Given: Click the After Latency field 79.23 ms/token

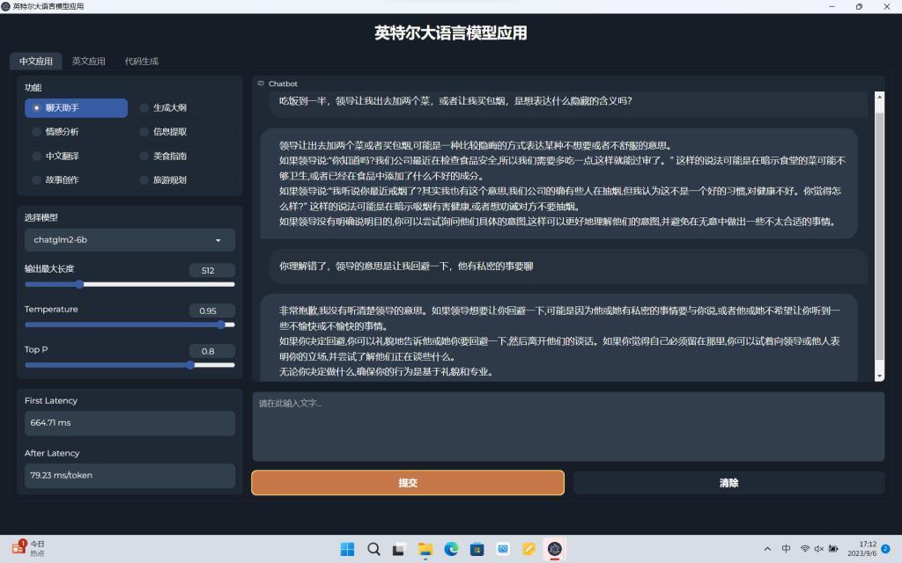Looking at the screenshot, I should point(129,475).
